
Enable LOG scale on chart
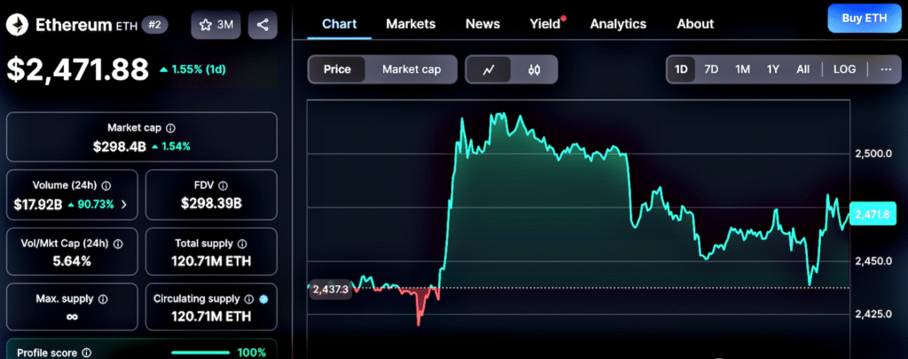844,69
